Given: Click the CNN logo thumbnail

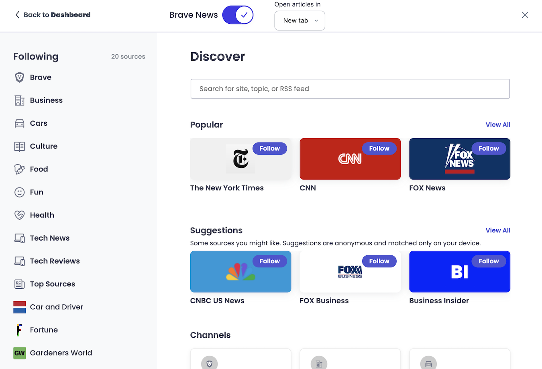Looking at the screenshot, I should (350, 159).
